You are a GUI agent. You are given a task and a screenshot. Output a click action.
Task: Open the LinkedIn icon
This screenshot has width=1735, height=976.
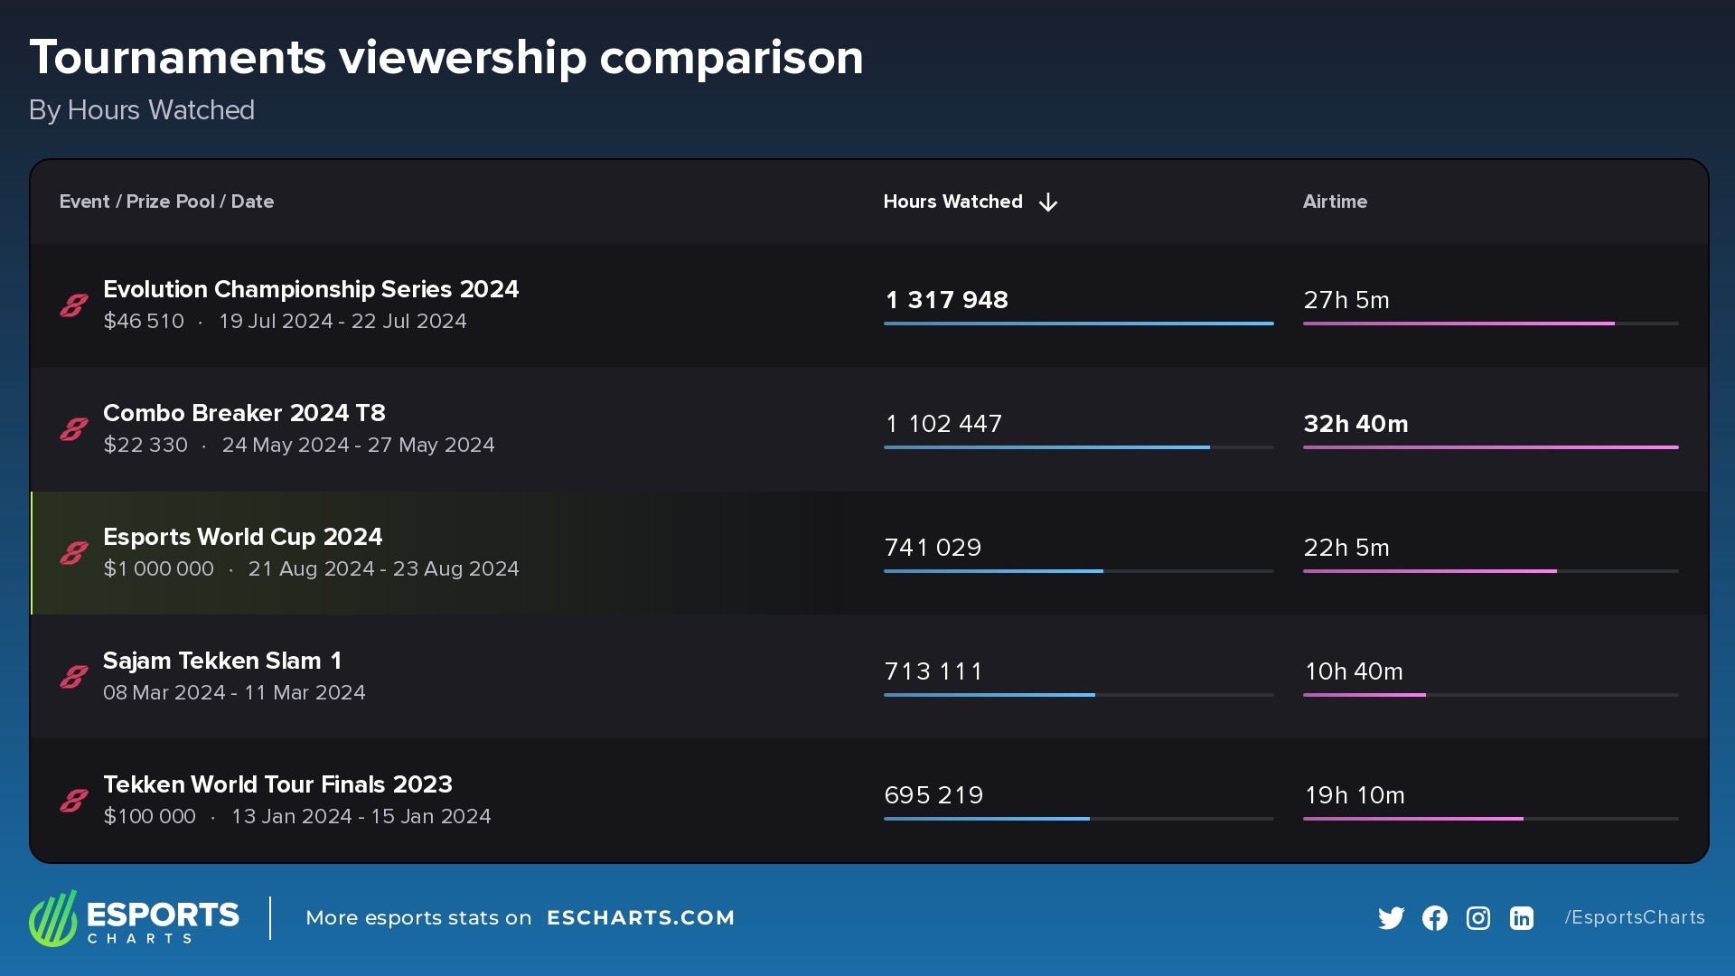[1521, 918]
